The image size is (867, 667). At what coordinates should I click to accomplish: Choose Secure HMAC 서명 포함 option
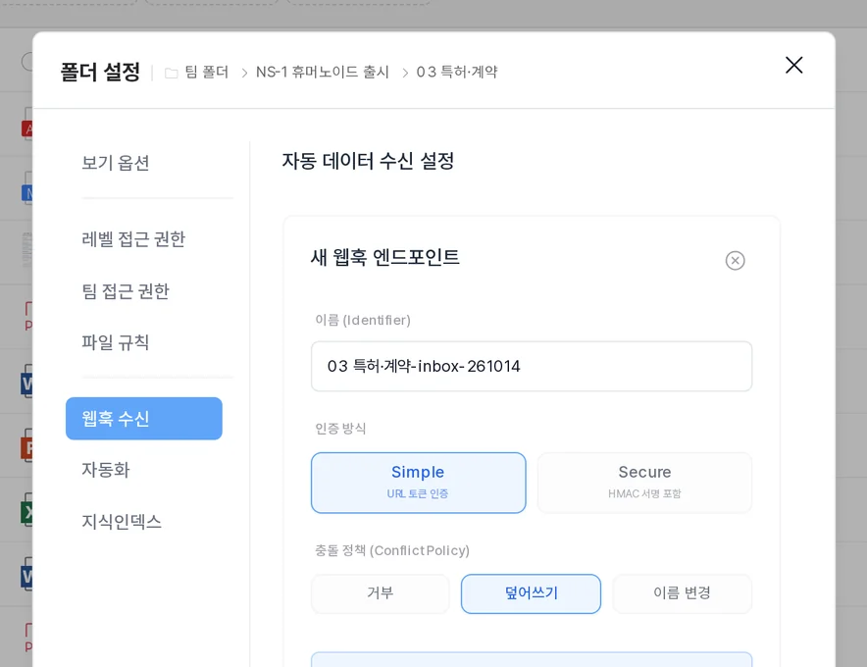pyautogui.click(x=644, y=483)
